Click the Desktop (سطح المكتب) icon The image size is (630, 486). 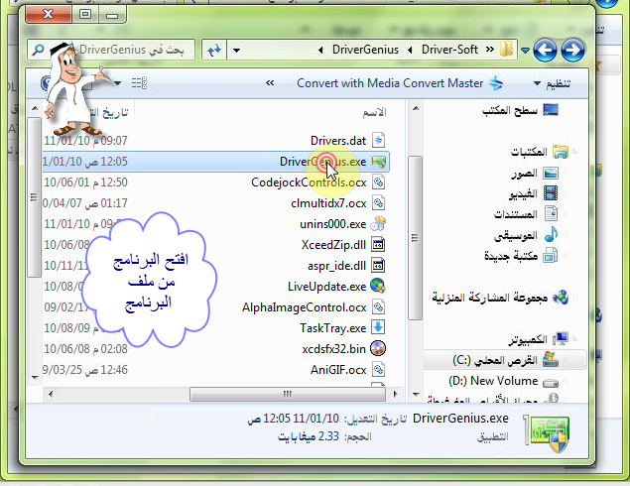pos(551,110)
